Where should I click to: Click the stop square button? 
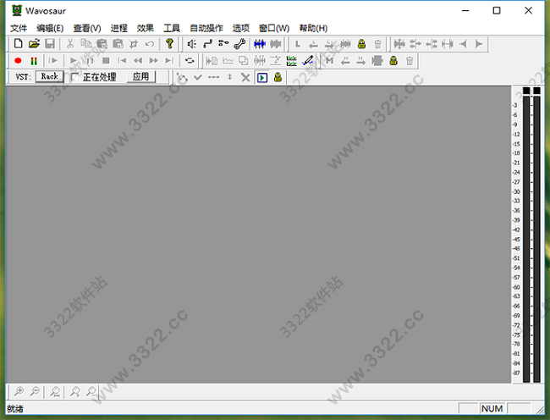tap(106, 61)
